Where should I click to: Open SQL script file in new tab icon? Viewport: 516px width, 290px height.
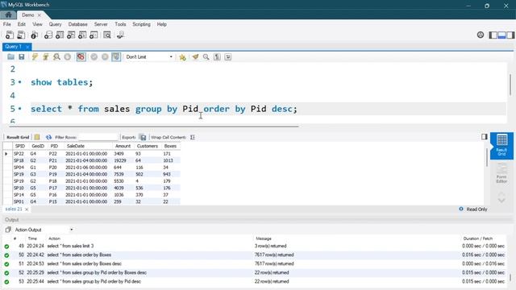click(x=21, y=35)
